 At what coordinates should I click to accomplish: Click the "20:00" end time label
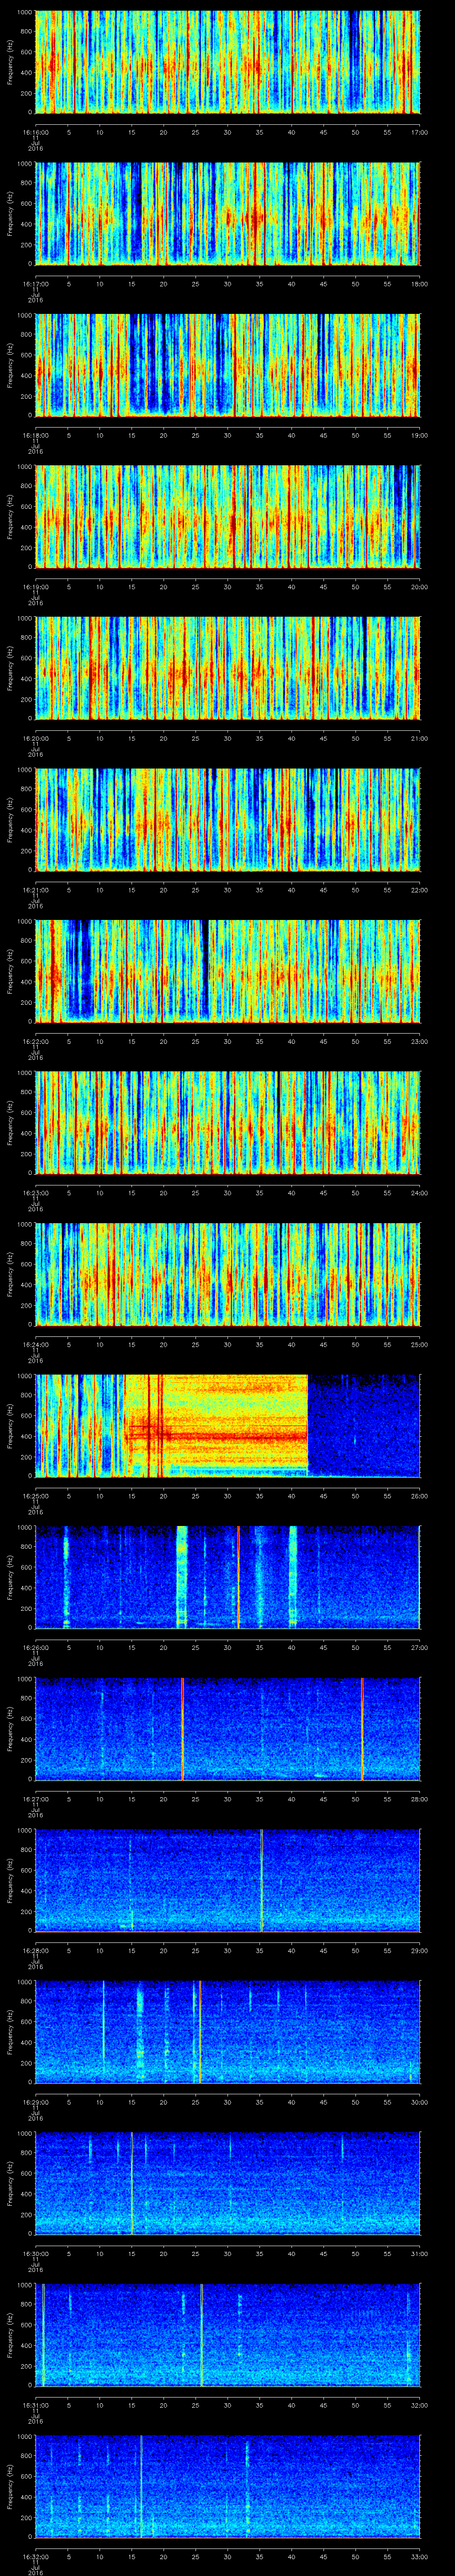(420, 586)
